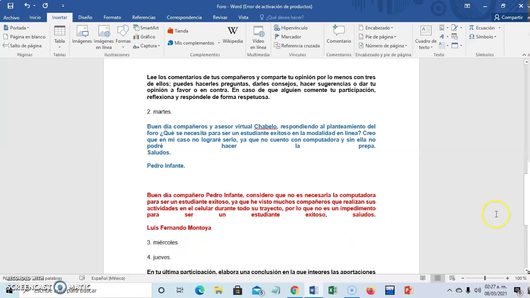Save the document from the quick access toolbar
The height and width of the screenshot is (298, 530).
[10, 6]
